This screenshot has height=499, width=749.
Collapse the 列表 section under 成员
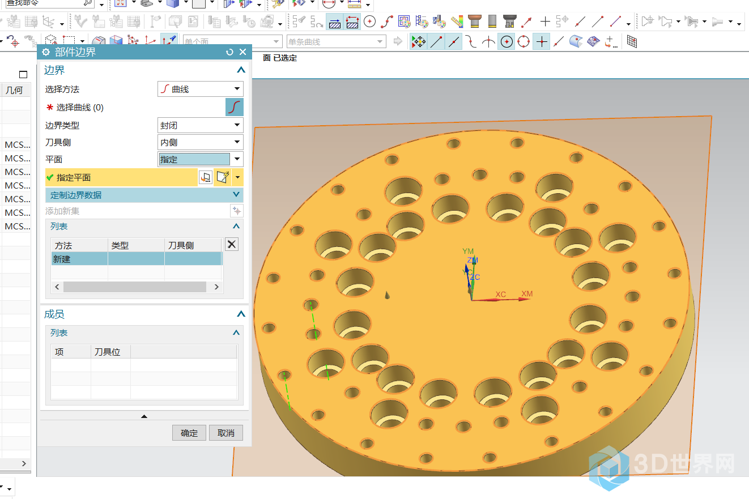point(237,333)
